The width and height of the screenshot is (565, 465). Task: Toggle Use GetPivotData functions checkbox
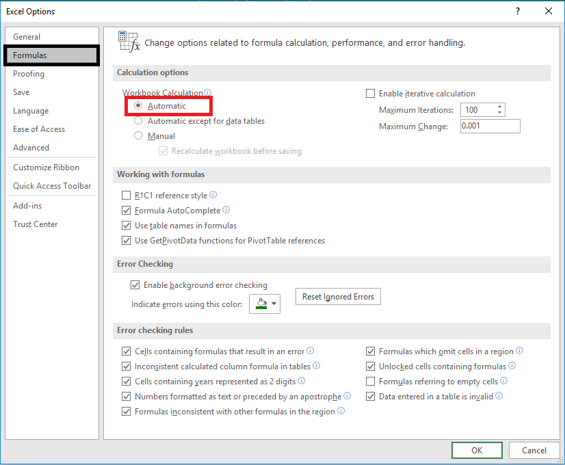click(126, 241)
